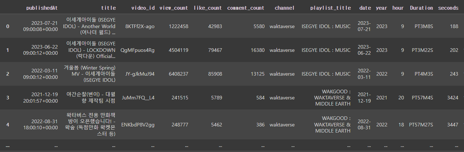Click hour value 20
Viewport: 464px width, 152px height.
(402, 98)
